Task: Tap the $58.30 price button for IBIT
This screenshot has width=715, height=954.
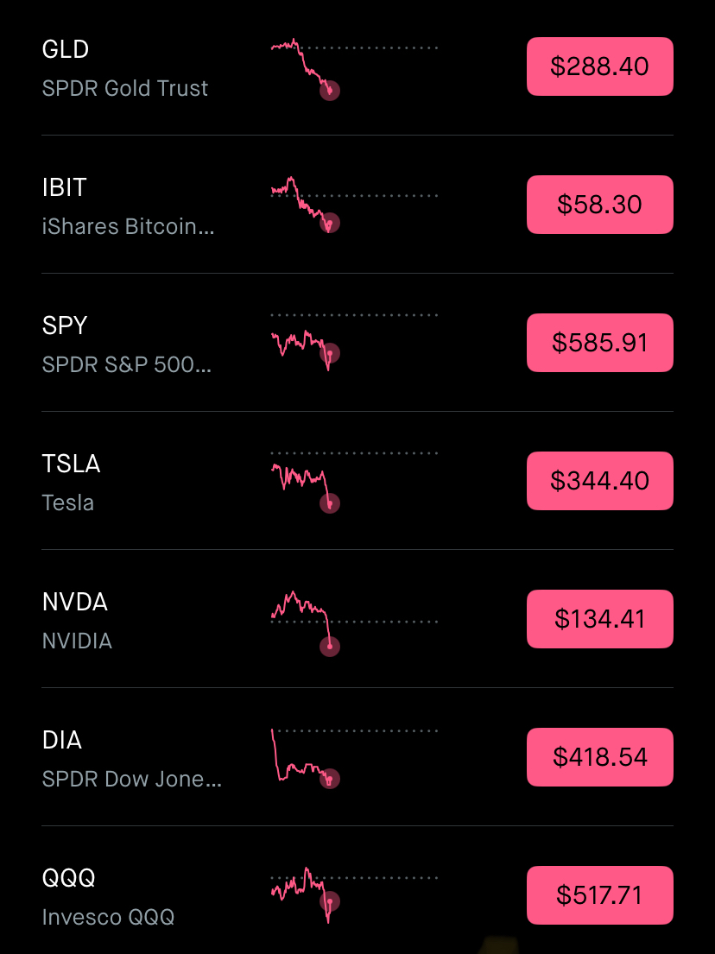Action: tap(599, 205)
